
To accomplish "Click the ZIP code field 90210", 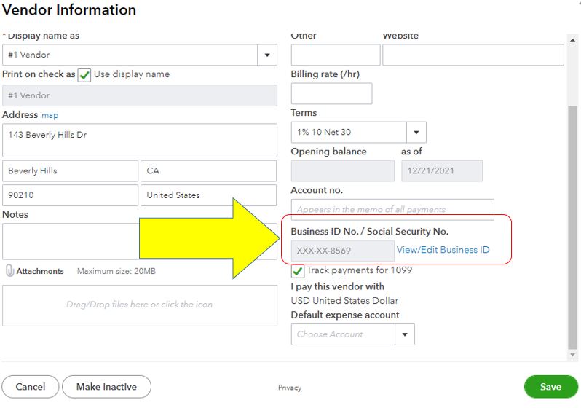I will click(x=70, y=195).
